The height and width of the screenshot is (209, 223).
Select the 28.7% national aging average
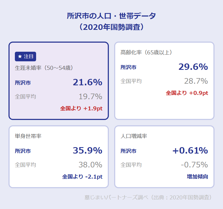click(x=196, y=81)
